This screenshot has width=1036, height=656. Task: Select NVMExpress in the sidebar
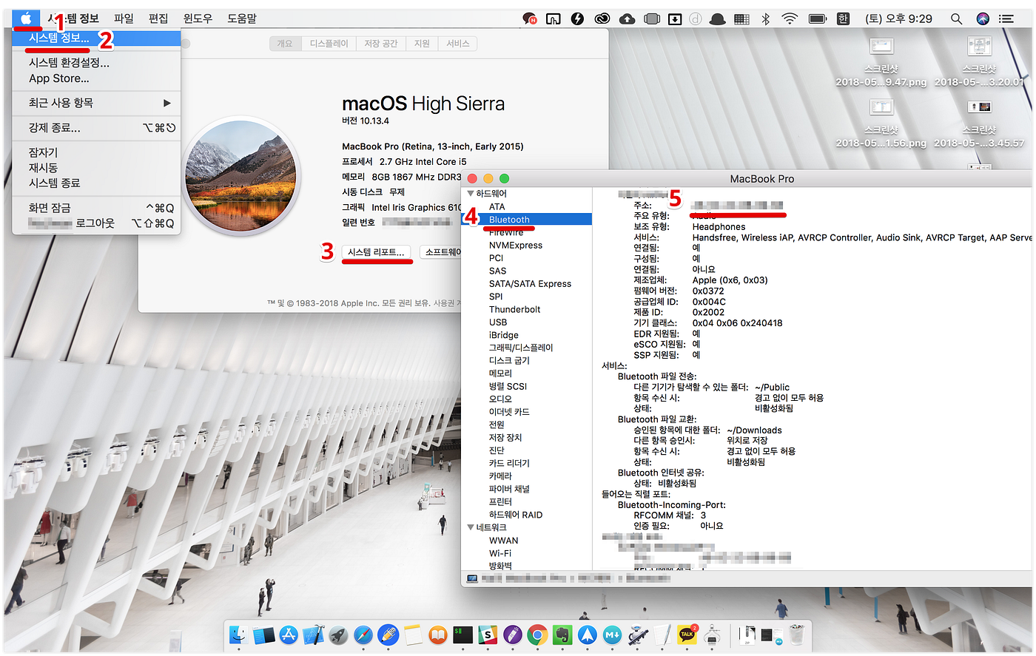526,246
